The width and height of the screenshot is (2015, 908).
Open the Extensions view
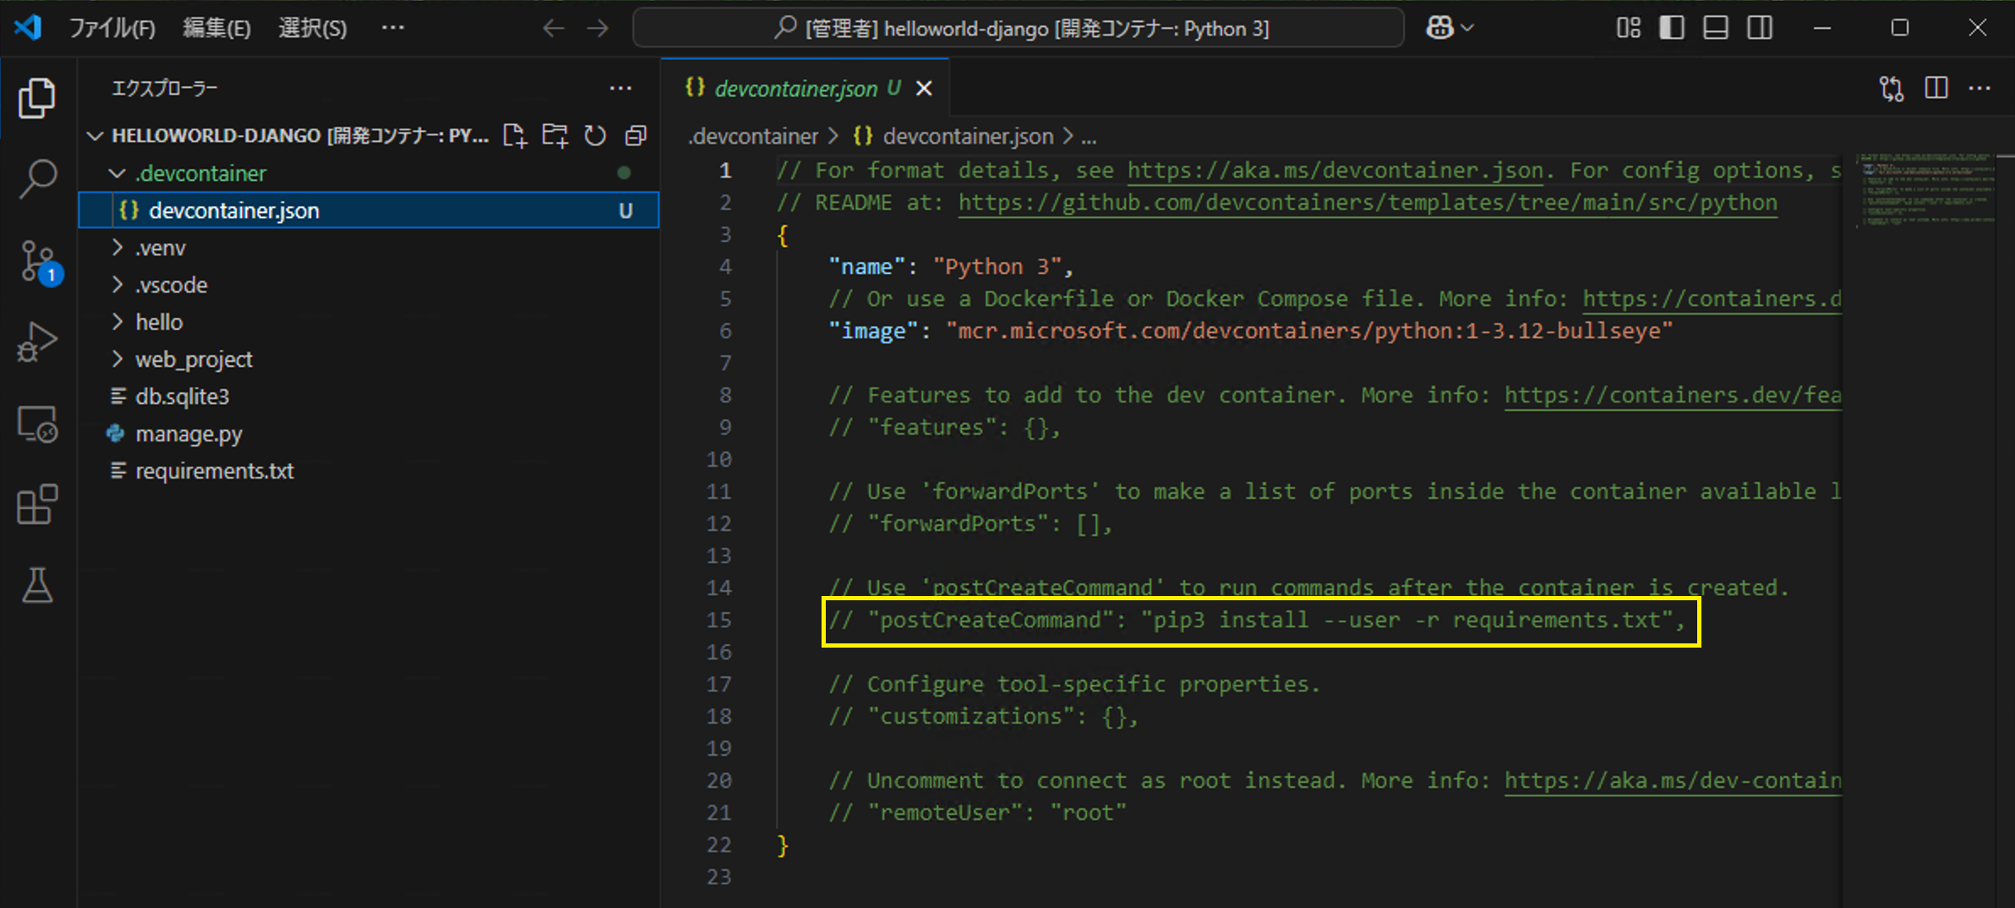[x=37, y=504]
